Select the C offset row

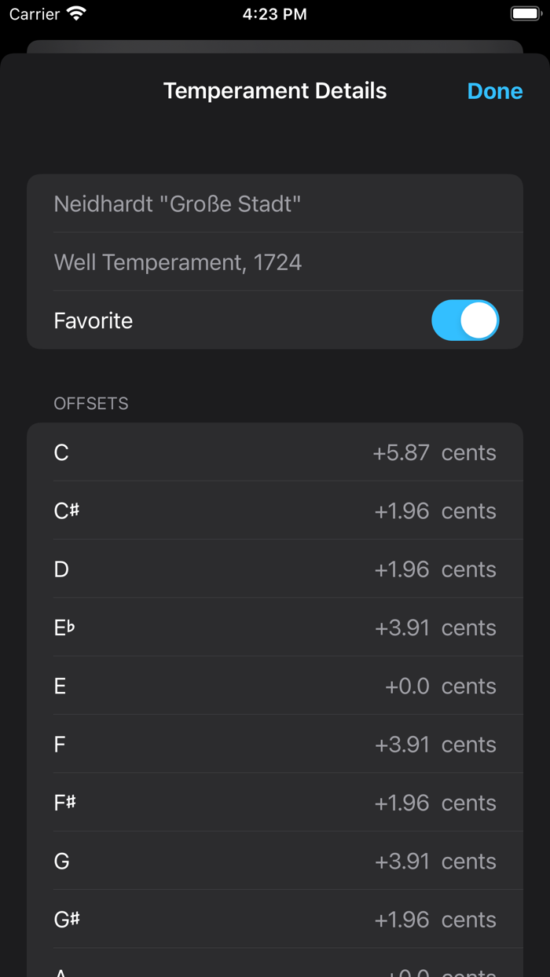point(275,452)
